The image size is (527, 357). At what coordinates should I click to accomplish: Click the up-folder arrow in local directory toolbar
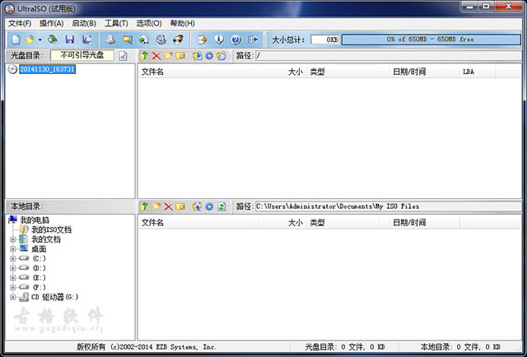[145, 206]
